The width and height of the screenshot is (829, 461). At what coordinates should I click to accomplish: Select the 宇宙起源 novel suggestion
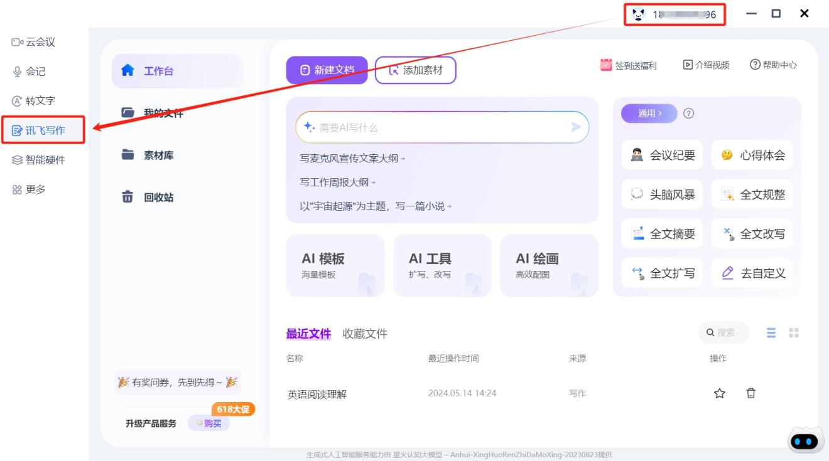(x=375, y=206)
